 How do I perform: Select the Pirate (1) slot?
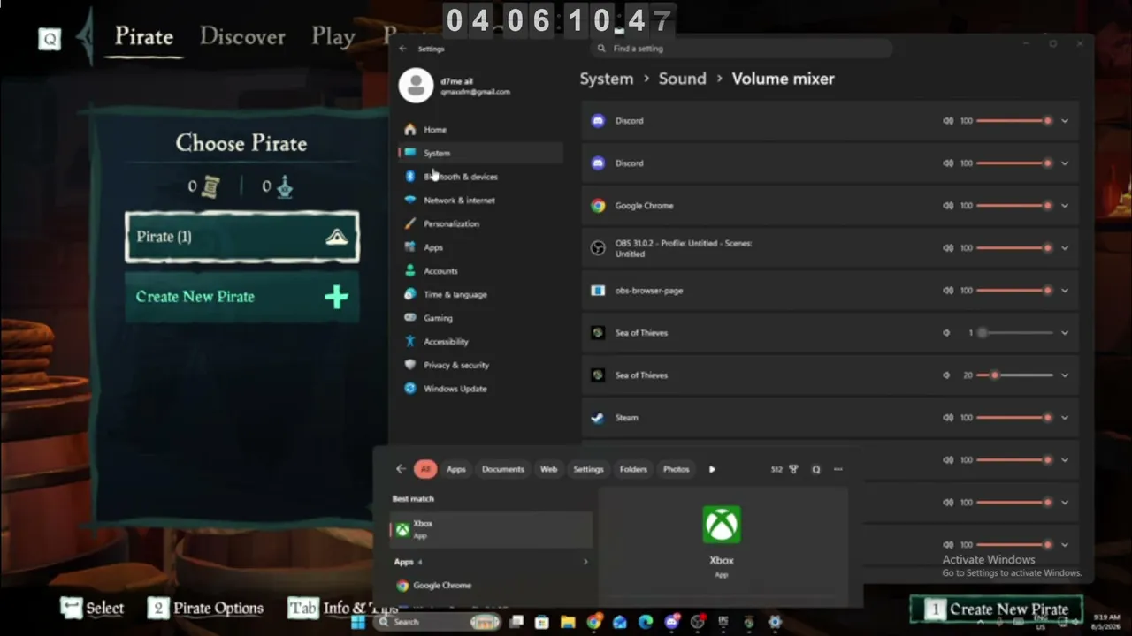point(242,237)
